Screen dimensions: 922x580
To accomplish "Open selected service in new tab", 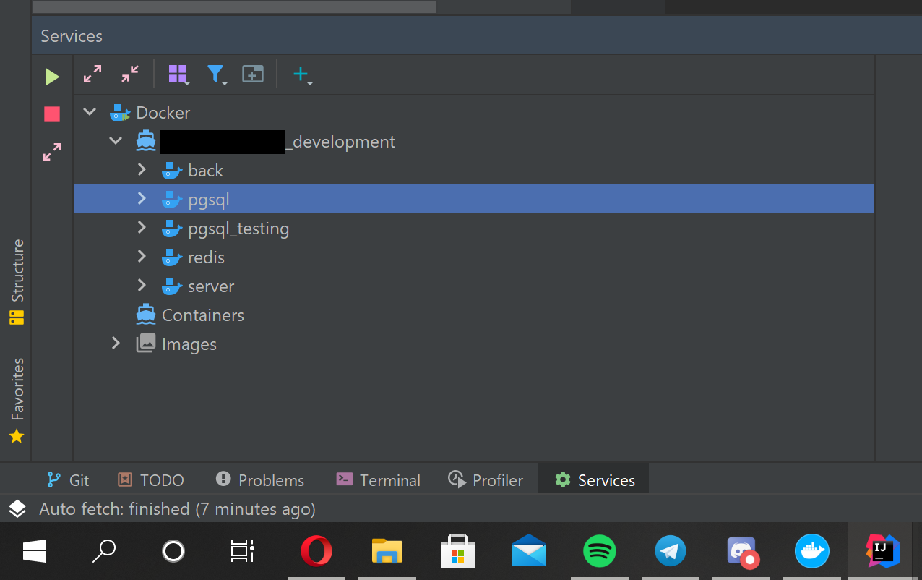I will pyautogui.click(x=252, y=74).
